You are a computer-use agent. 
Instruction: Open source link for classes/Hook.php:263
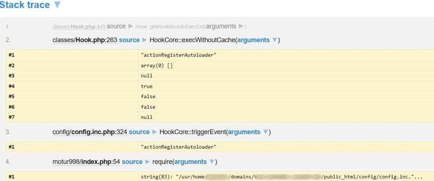129,40
